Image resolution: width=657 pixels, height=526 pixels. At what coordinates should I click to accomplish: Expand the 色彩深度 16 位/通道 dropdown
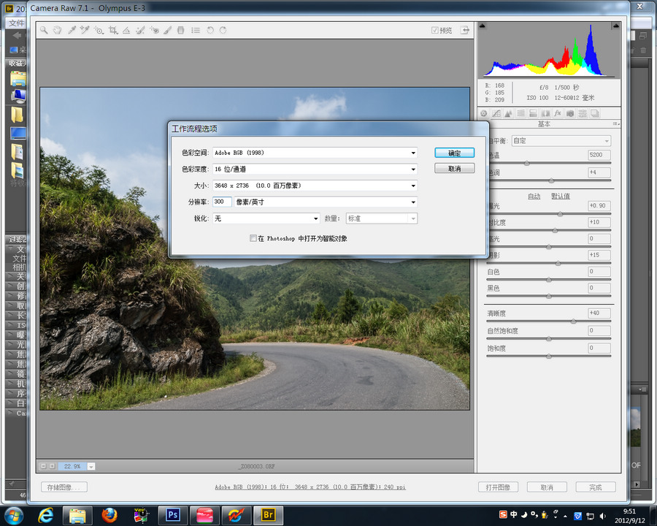[314, 169]
